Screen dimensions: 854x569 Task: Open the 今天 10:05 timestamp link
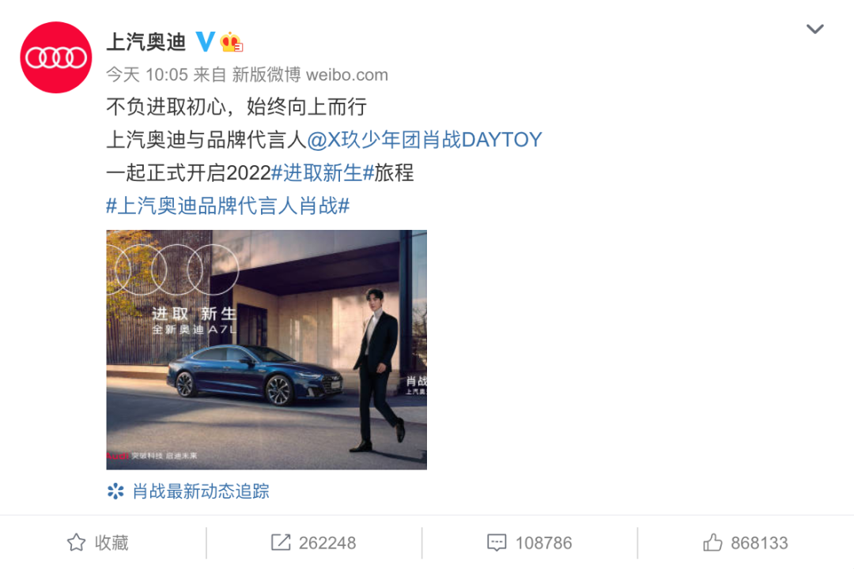click(147, 74)
